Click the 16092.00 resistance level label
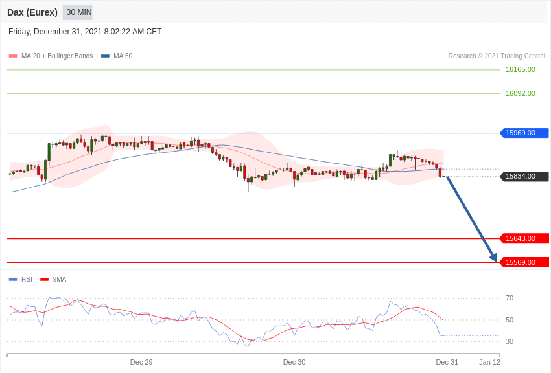The width and height of the screenshot is (551, 373). pyautogui.click(x=521, y=93)
